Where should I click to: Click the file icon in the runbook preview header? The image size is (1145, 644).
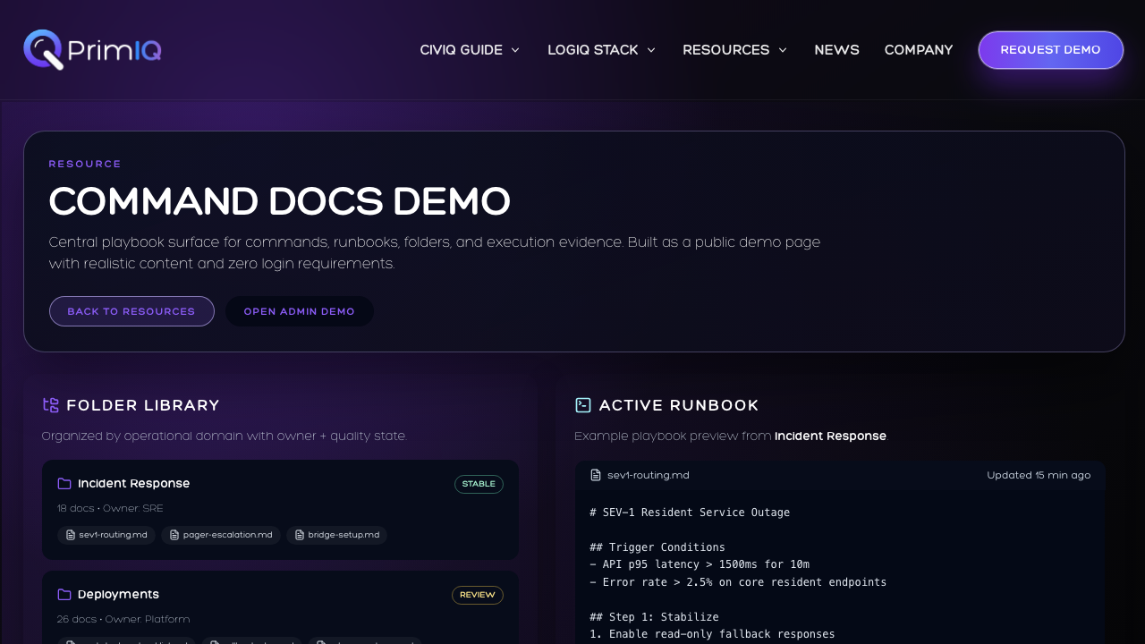click(595, 475)
